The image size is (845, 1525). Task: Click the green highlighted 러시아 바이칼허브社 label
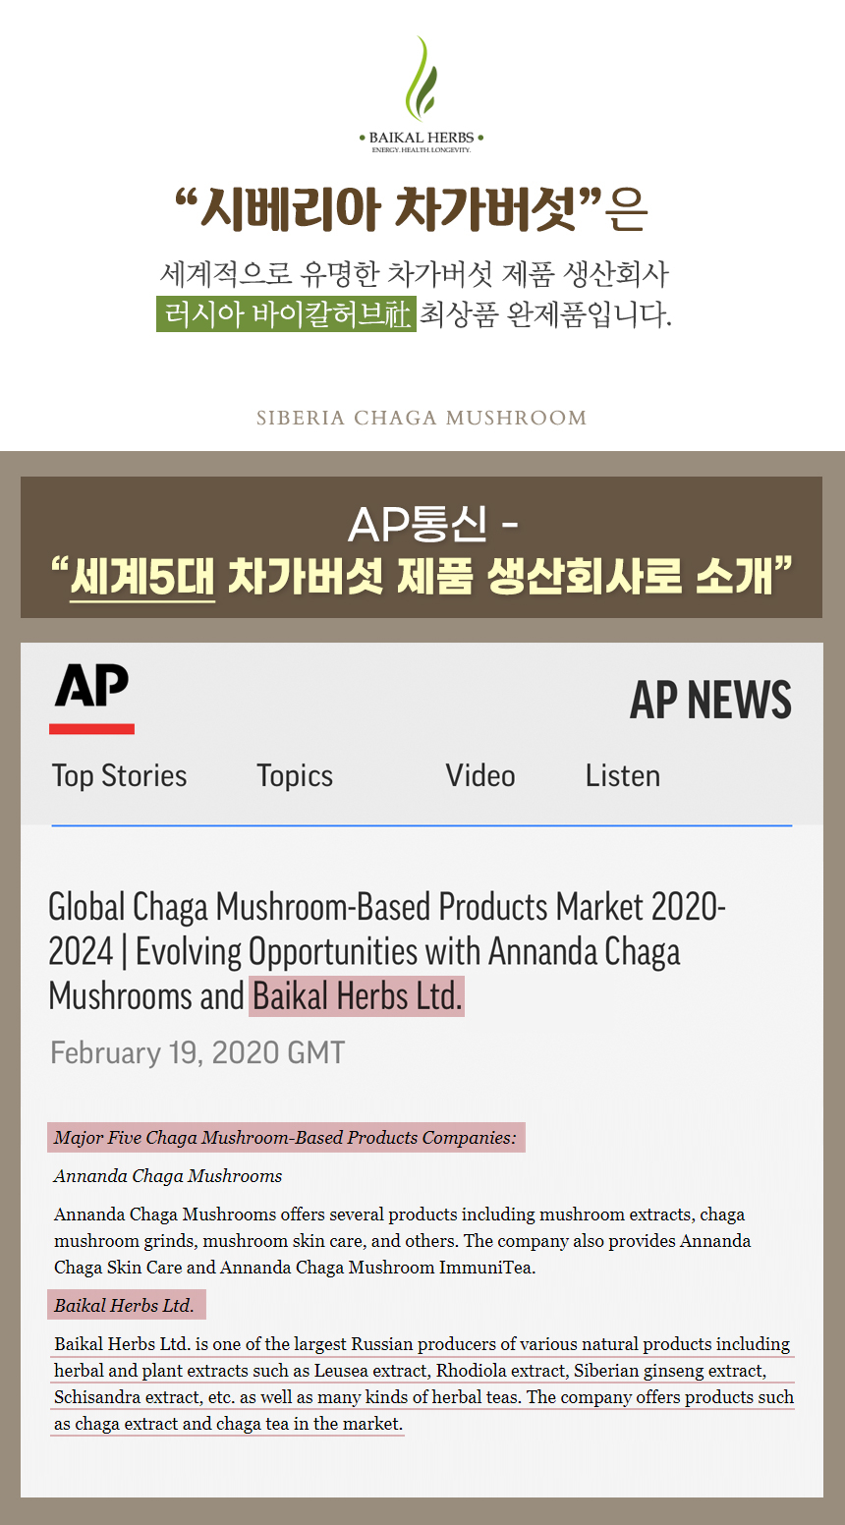286,313
